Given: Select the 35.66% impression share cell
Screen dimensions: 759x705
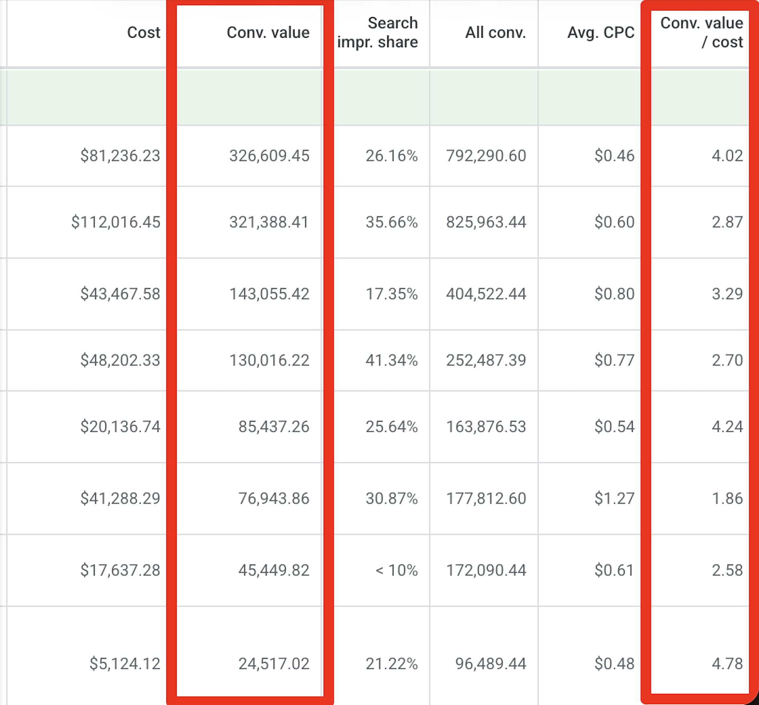Looking at the screenshot, I should click(391, 222).
